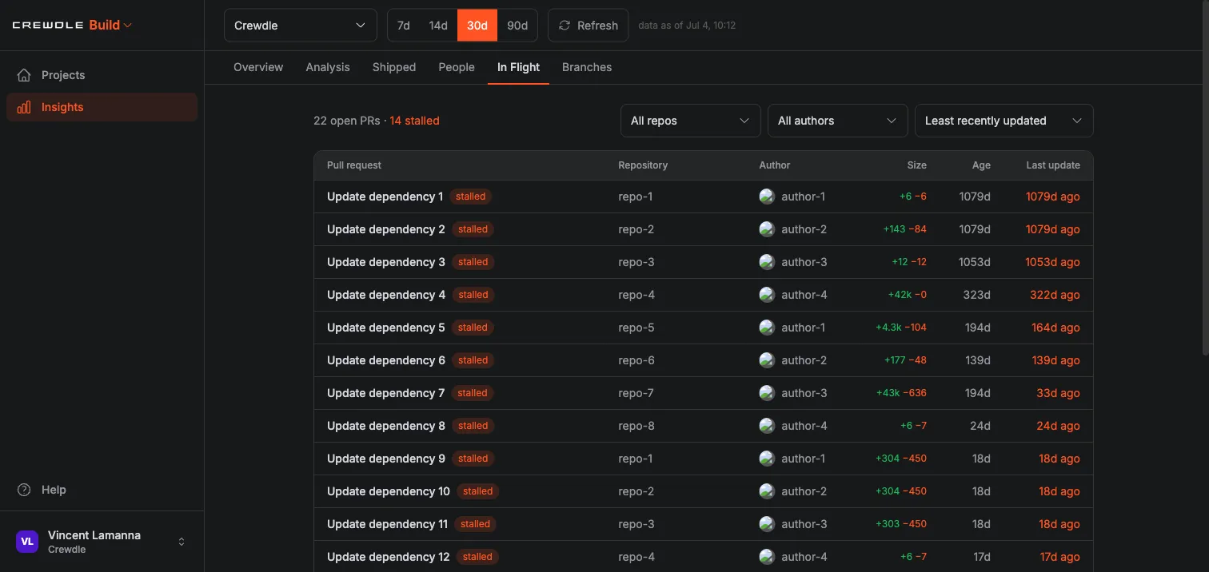Click the stalled badge on Update dependency 10
Viewport: 1209px width, 572px height.
pyautogui.click(x=477, y=491)
